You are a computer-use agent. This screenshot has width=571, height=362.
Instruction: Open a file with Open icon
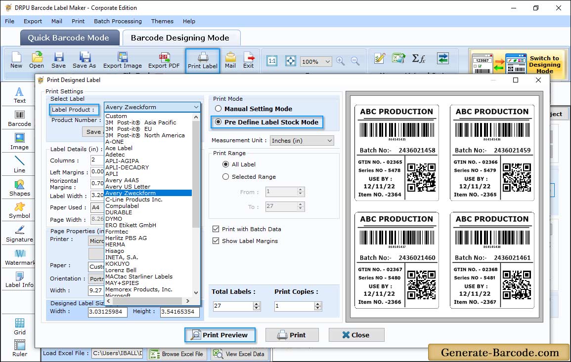[37, 60]
